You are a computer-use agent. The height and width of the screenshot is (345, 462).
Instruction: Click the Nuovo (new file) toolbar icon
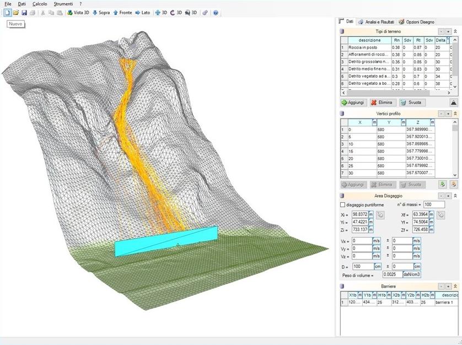[7, 13]
